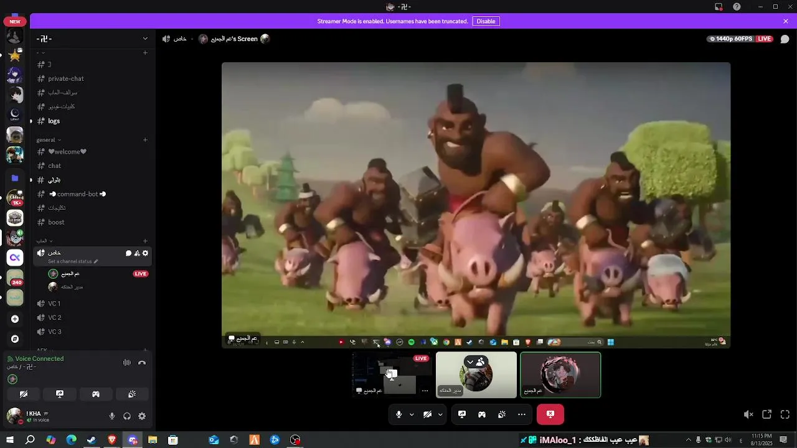
Task: Click Set a channel status
Action: tap(73, 261)
